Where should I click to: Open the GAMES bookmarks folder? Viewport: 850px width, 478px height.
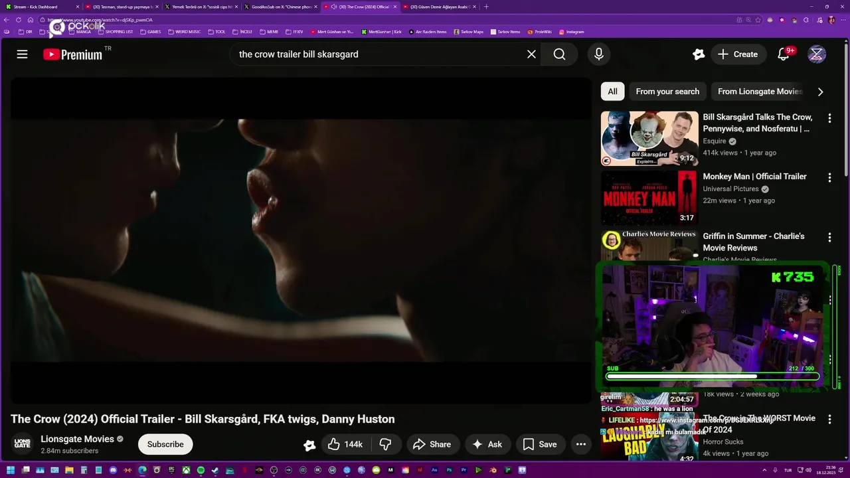coord(150,32)
